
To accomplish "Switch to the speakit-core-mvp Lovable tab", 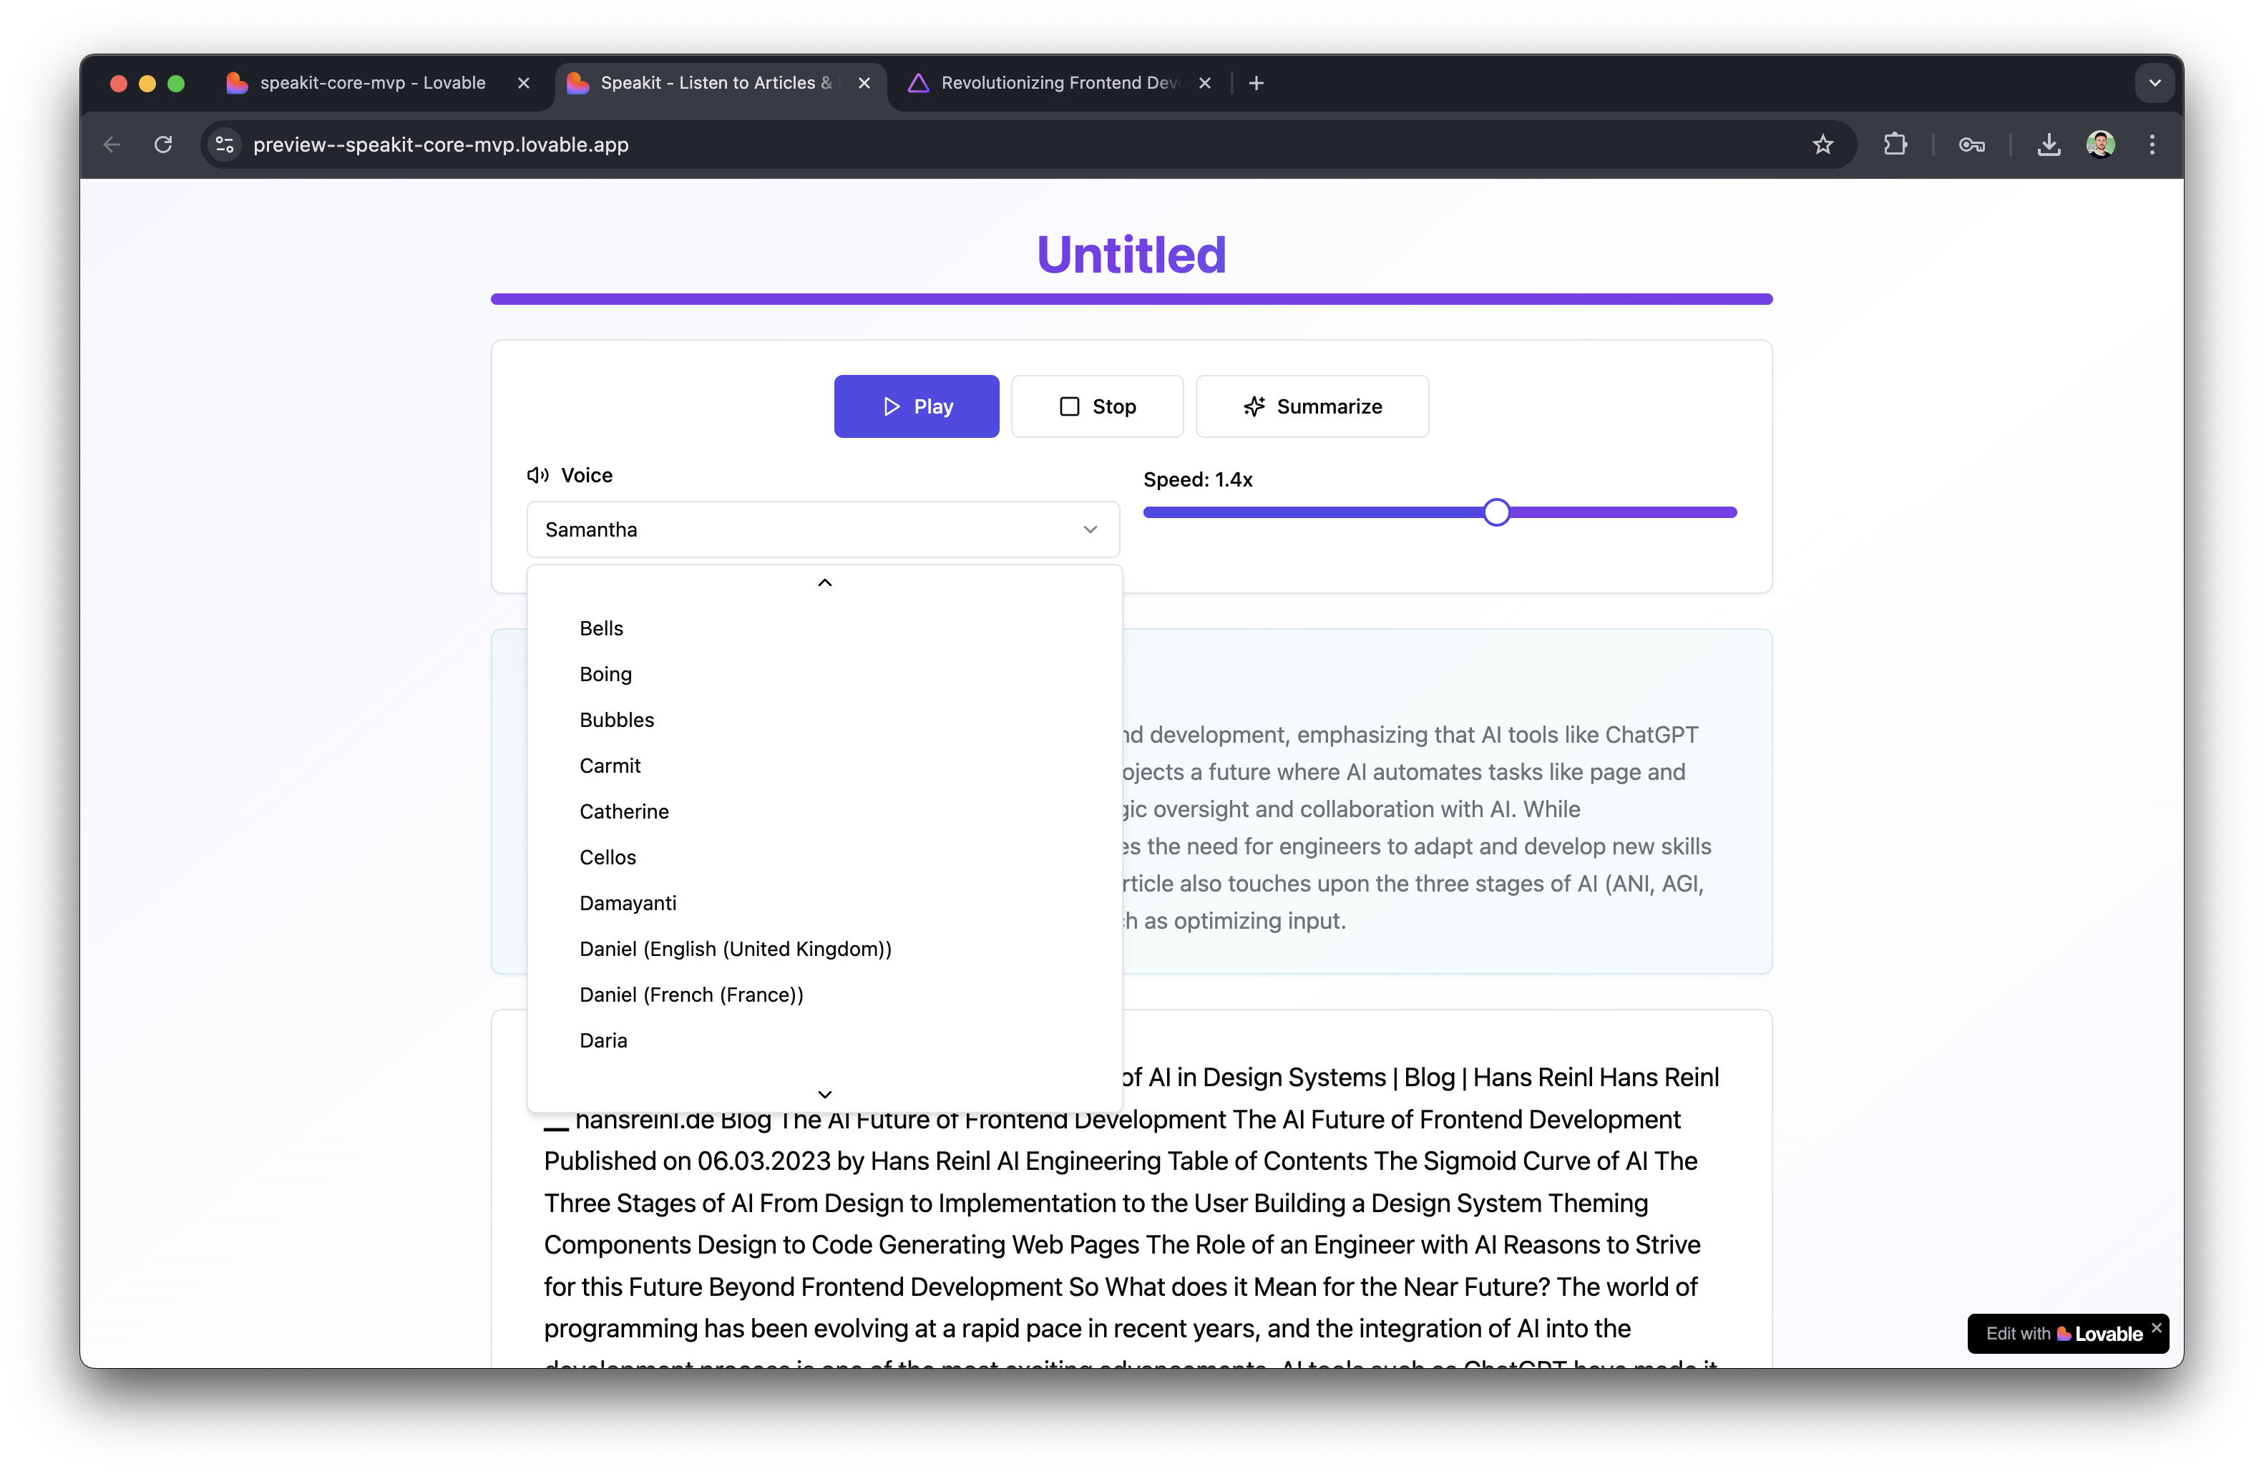I will [373, 84].
